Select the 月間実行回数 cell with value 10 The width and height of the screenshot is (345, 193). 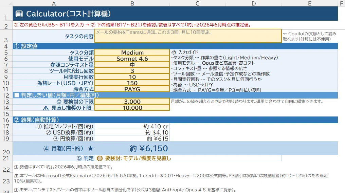pyautogui.click(x=132, y=77)
